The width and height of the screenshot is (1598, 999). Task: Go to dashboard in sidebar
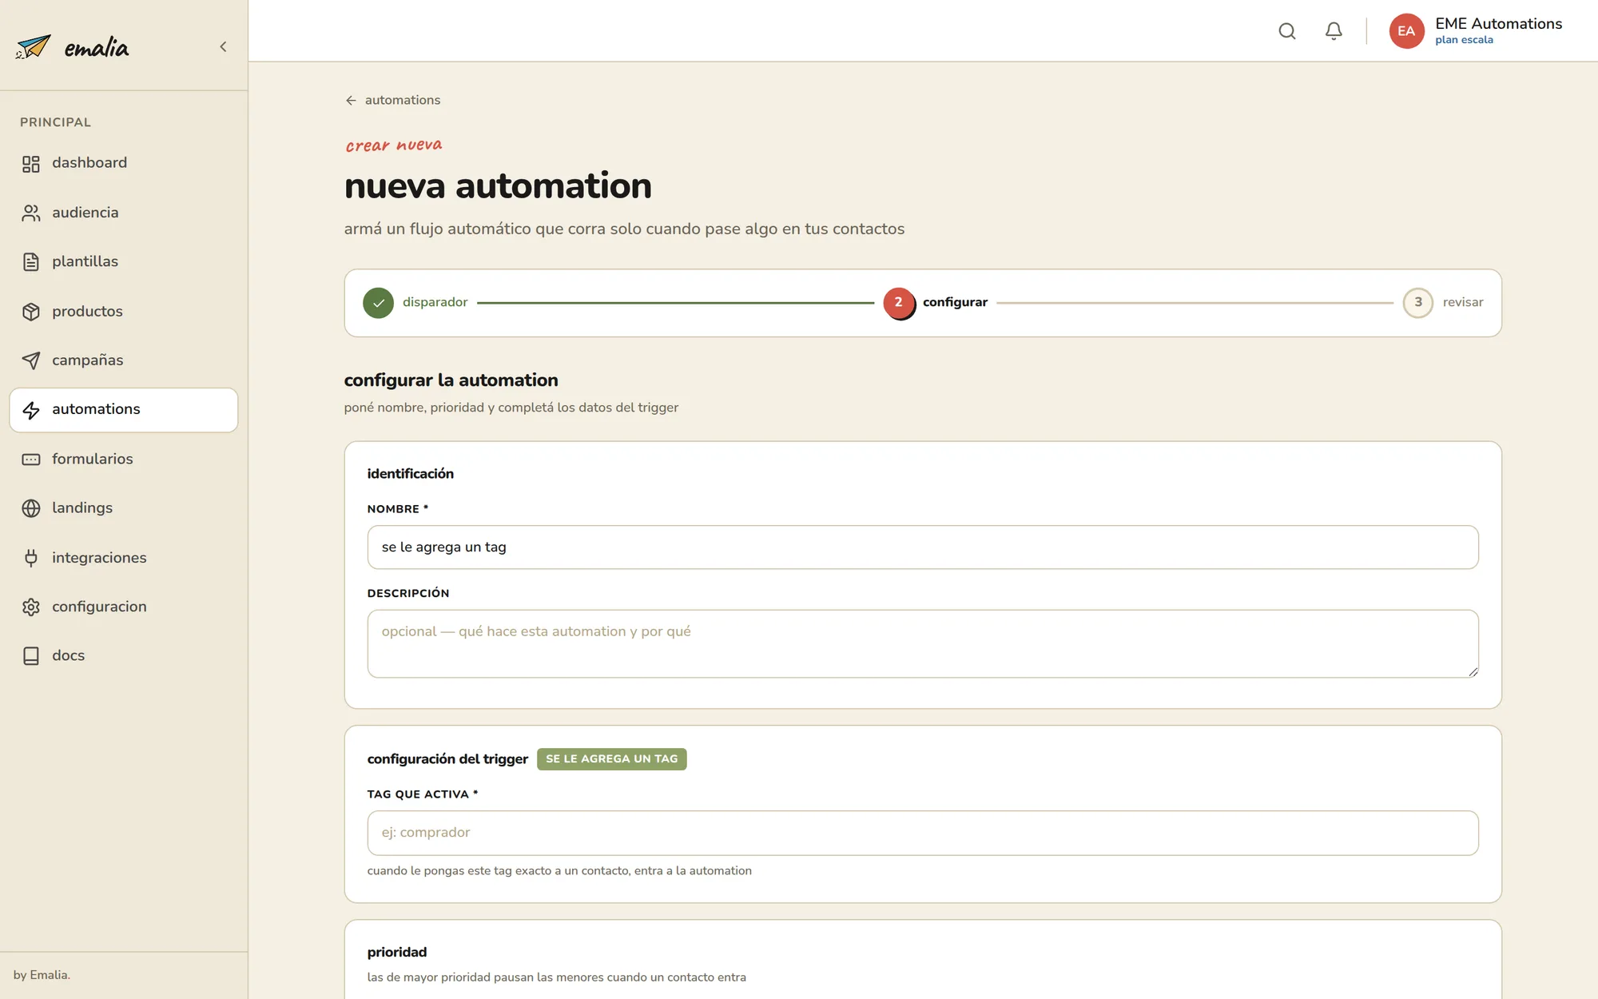(124, 163)
